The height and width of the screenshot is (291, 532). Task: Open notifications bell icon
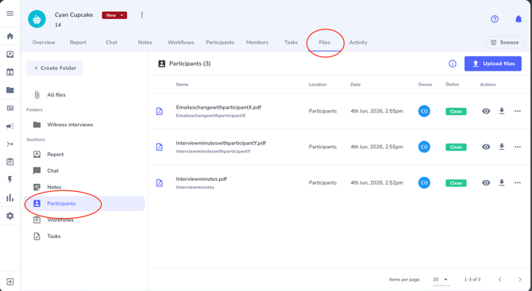click(x=519, y=19)
